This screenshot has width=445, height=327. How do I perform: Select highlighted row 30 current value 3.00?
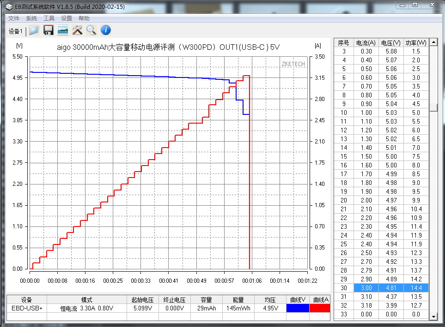click(366, 288)
